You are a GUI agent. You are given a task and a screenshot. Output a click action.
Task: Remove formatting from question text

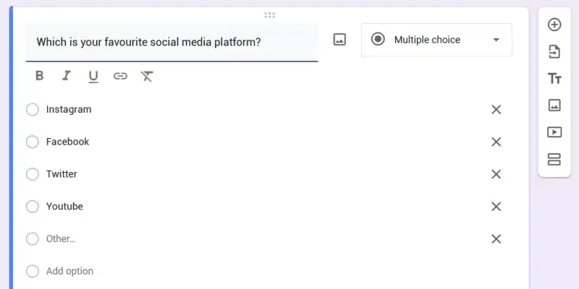pyautogui.click(x=147, y=76)
